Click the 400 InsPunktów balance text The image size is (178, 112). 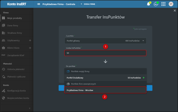pos(132,41)
